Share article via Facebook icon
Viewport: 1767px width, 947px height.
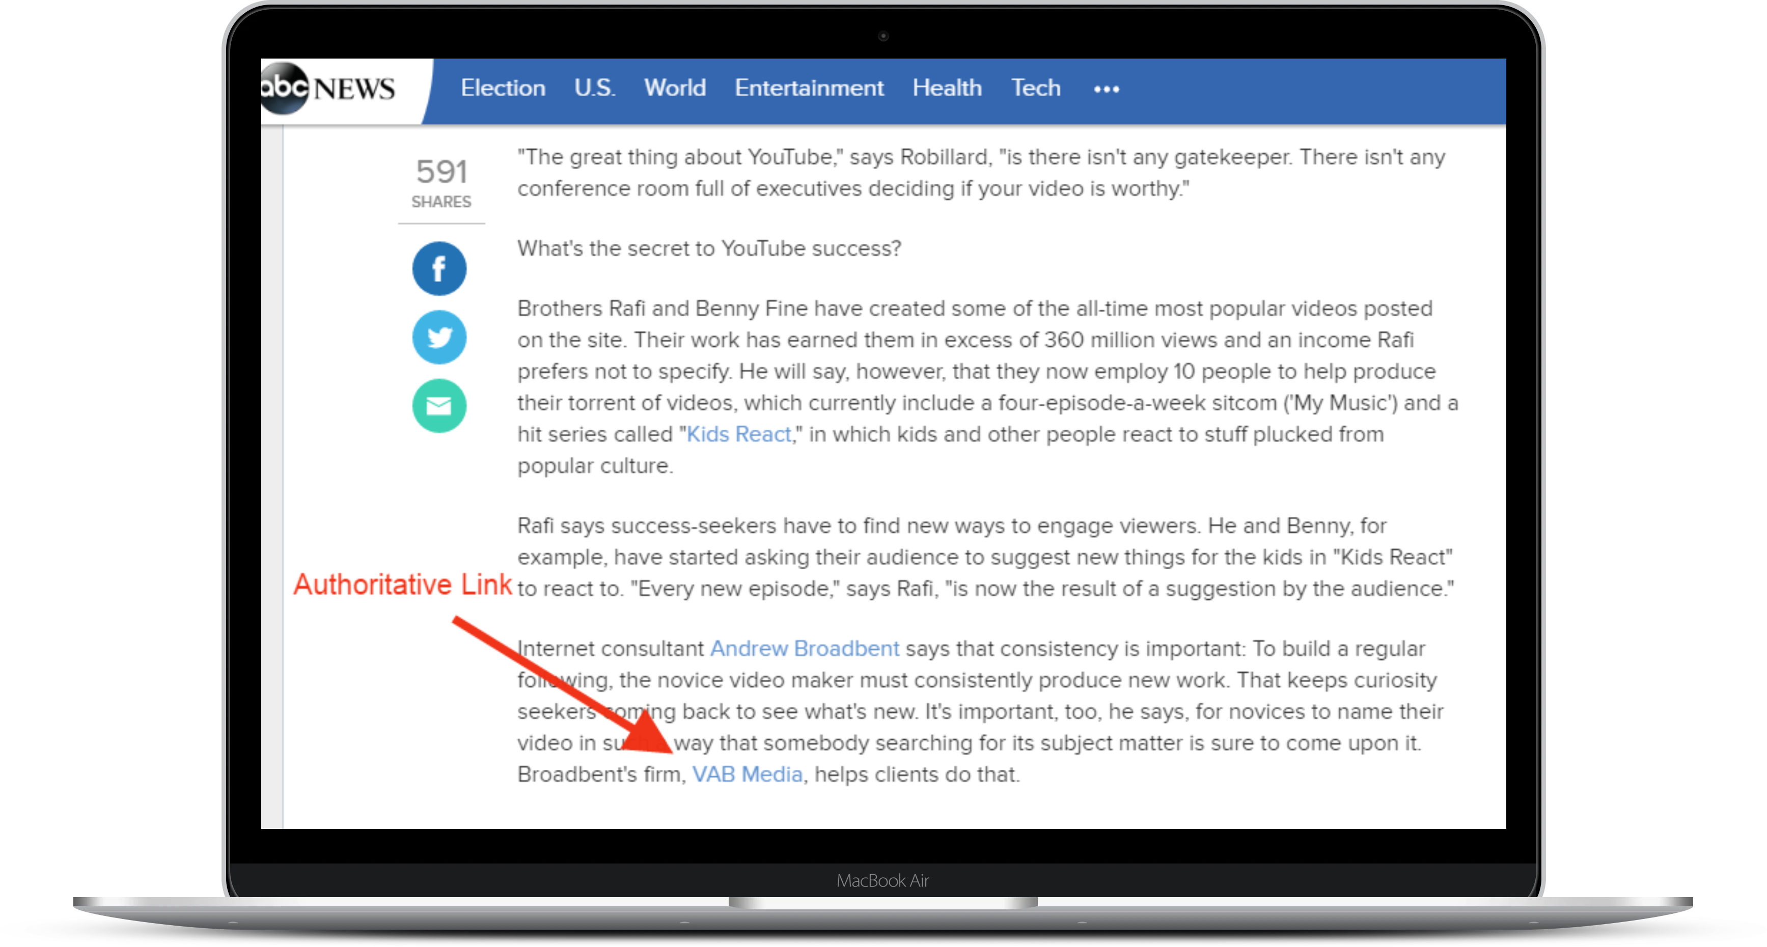click(x=439, y=268)
